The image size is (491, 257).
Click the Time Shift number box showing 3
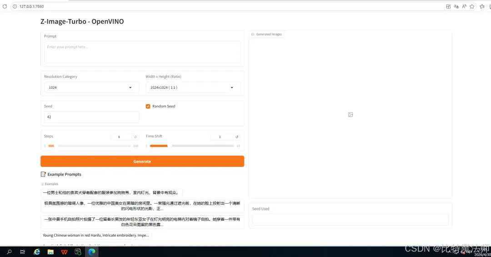(x=222, y=137)
